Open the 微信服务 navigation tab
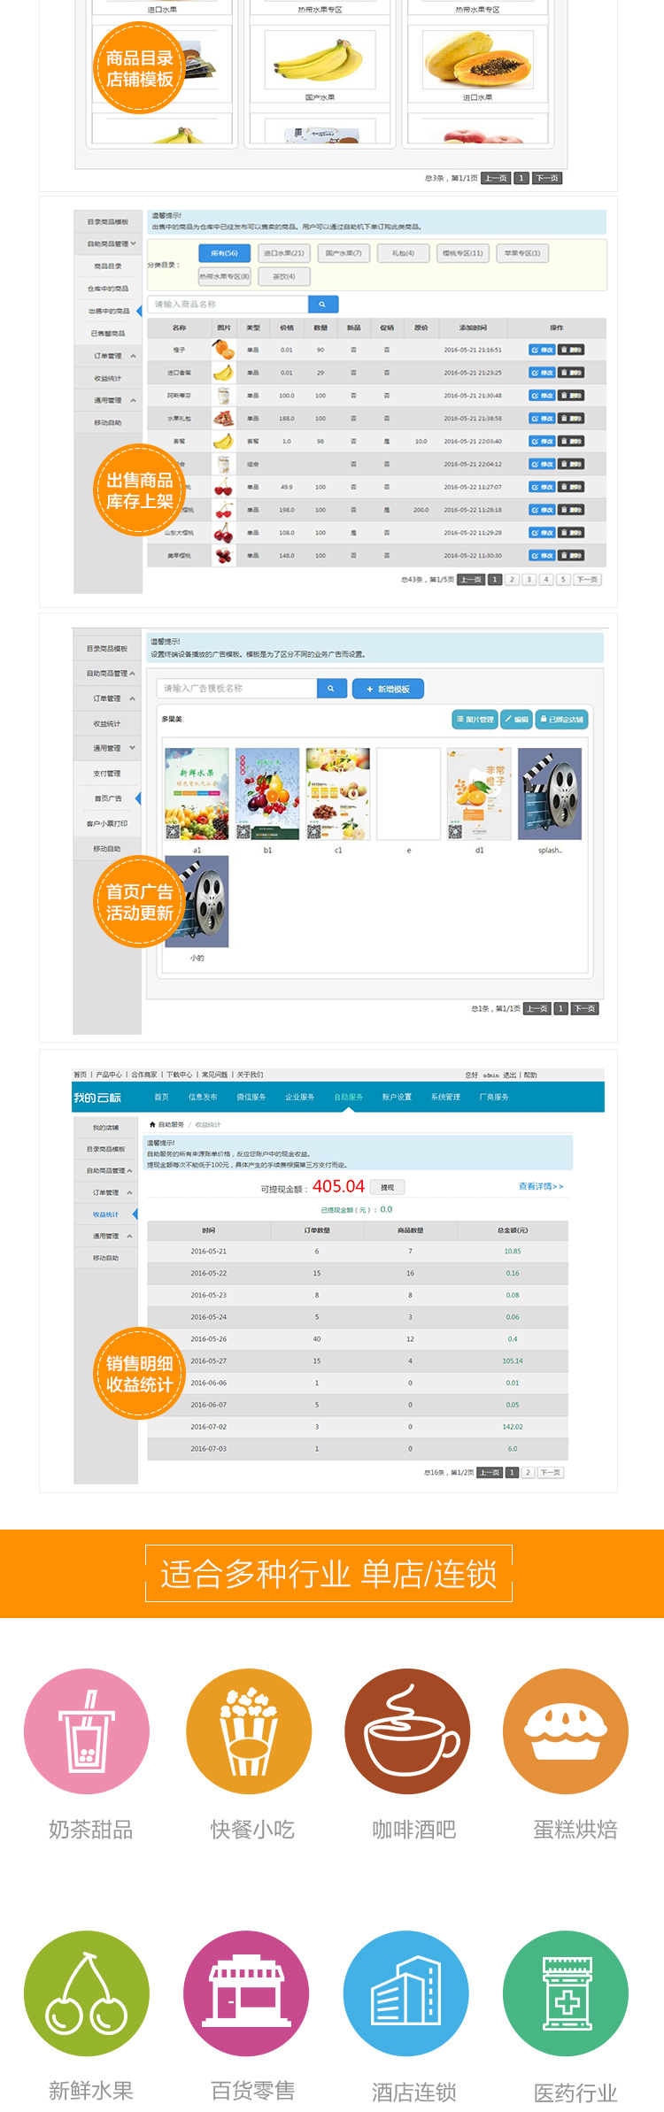664x2112 pixels. [x=251, y=1097]
